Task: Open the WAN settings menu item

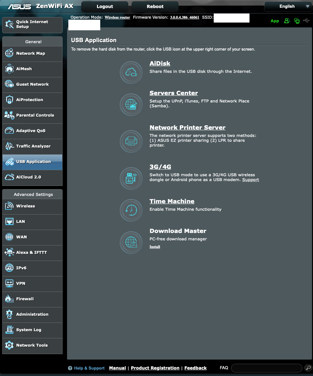Action: [32, 237]
